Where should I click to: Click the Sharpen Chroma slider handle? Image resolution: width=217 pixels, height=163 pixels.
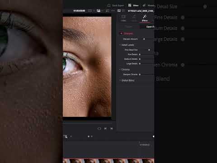click(x=140, y=74)
